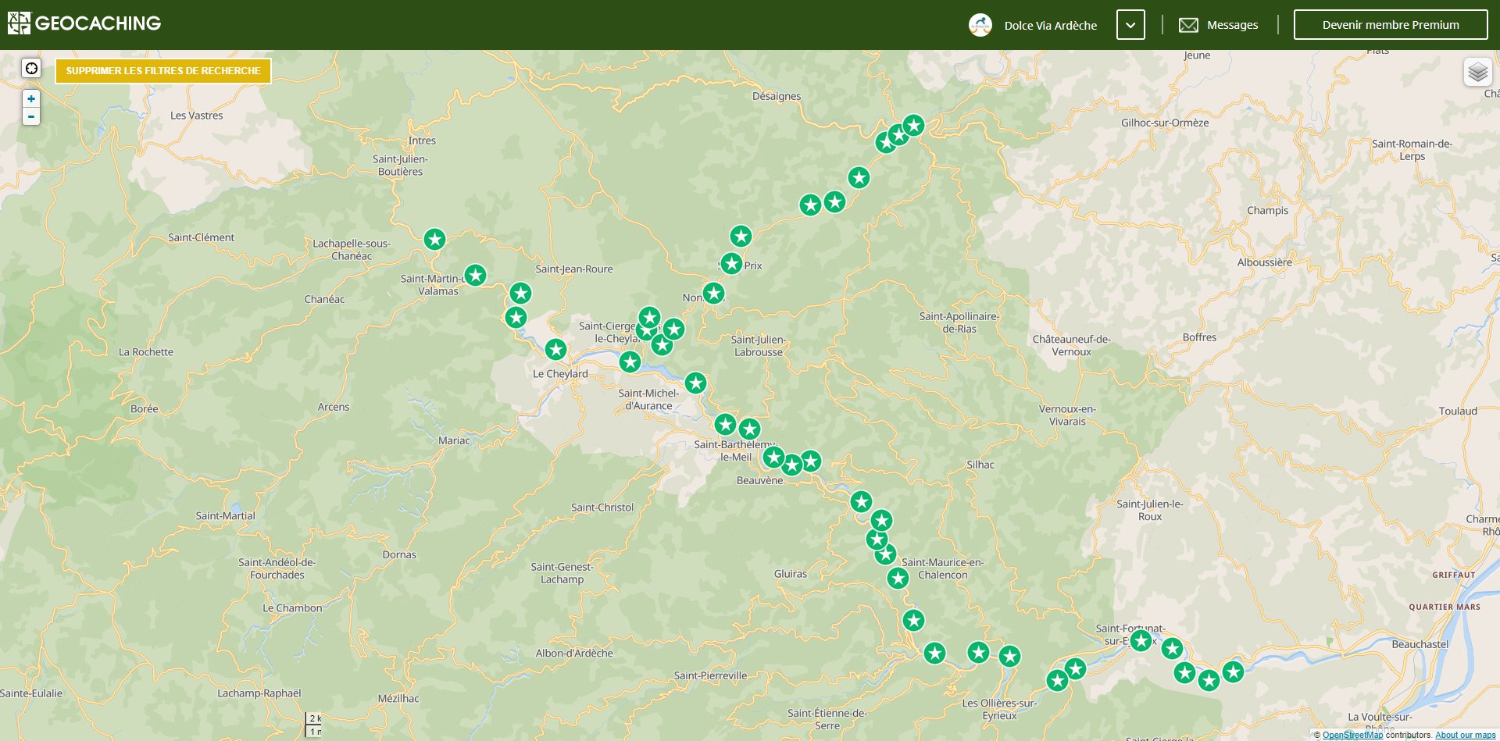
Task: Open the map layers selector
Action: coord(1477,73)
